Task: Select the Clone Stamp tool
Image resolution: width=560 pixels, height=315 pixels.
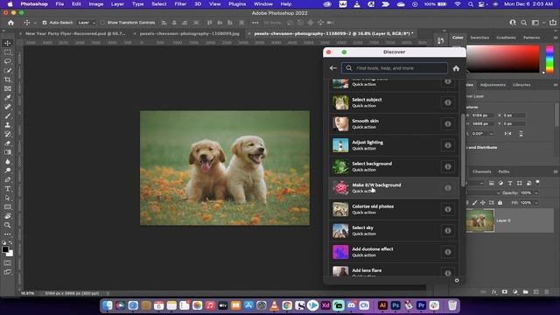Action: (x=8, y=125)
